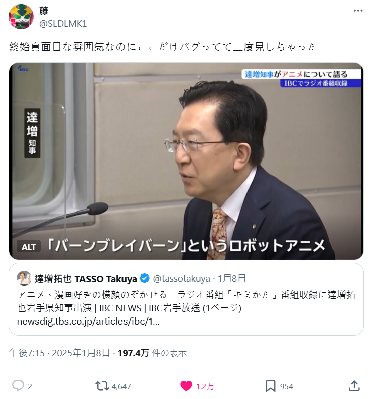Open the three-dot more options menu
The height and width of the screenshot is (399, 370).
pos(358,11)
